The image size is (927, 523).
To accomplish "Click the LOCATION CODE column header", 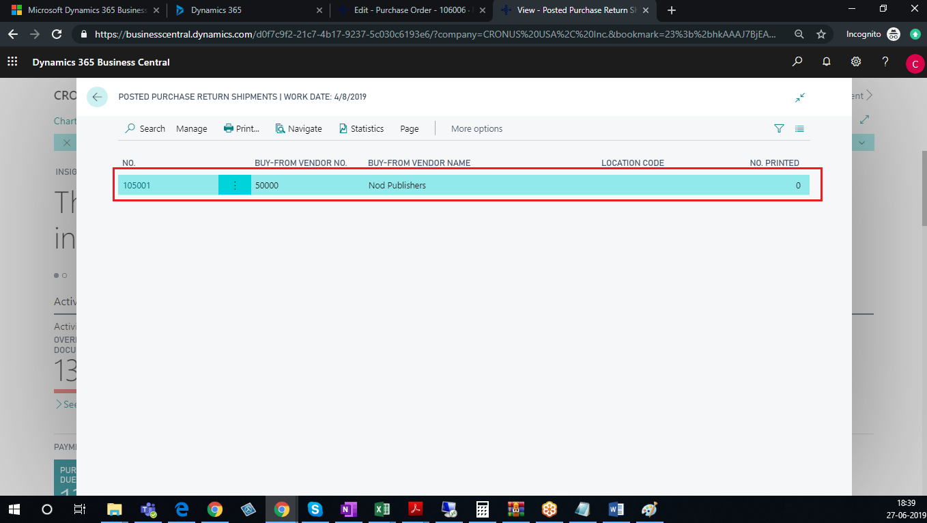I will 633,163.
